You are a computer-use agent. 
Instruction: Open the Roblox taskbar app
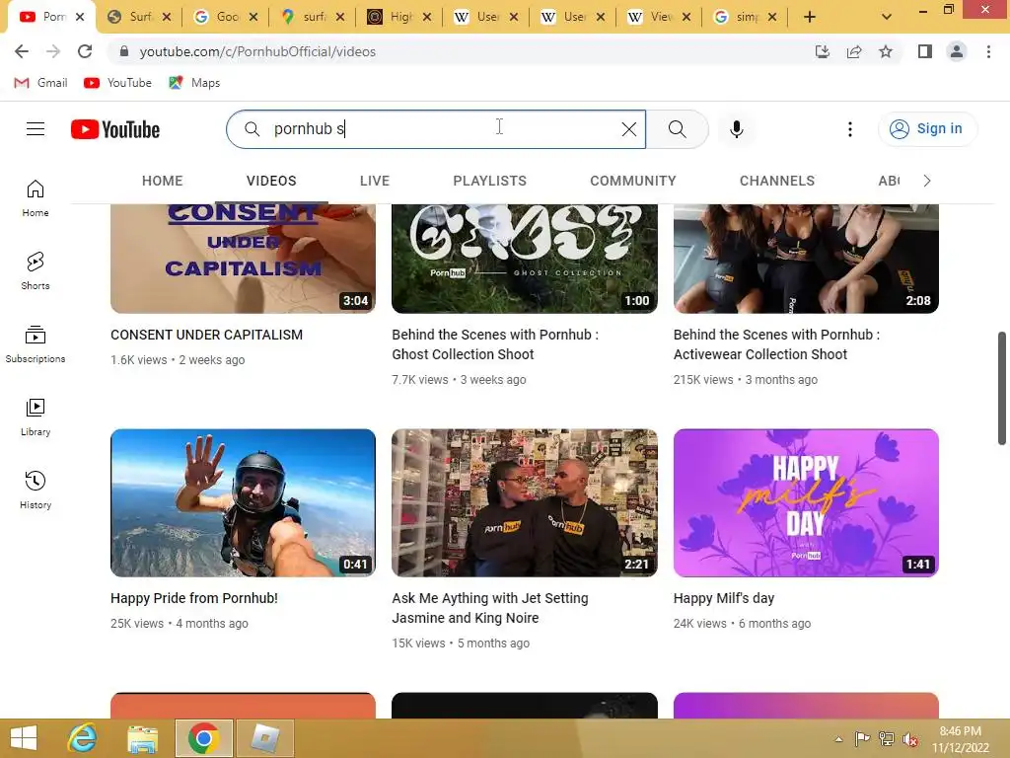pos(264,738)
